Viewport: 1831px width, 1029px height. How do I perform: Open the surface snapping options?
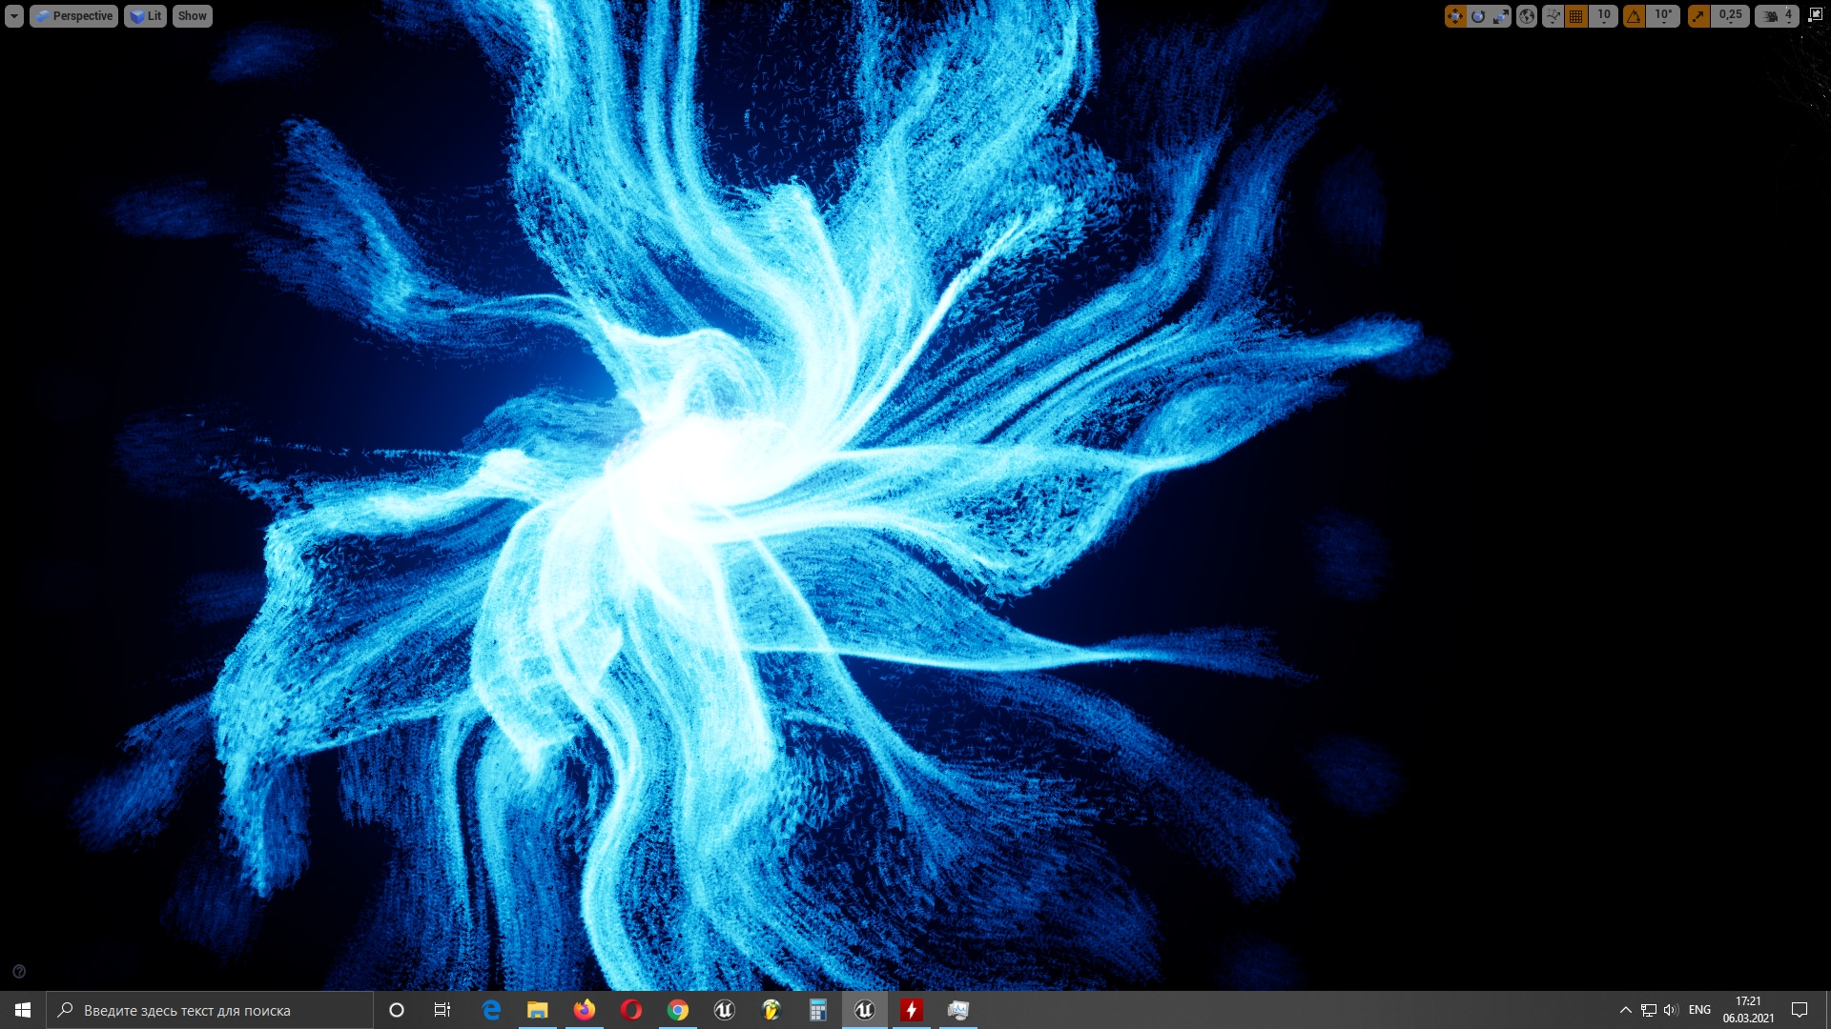point(1553,16)
